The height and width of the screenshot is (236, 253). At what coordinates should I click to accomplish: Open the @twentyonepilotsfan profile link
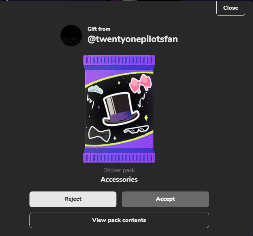(133, 39)
